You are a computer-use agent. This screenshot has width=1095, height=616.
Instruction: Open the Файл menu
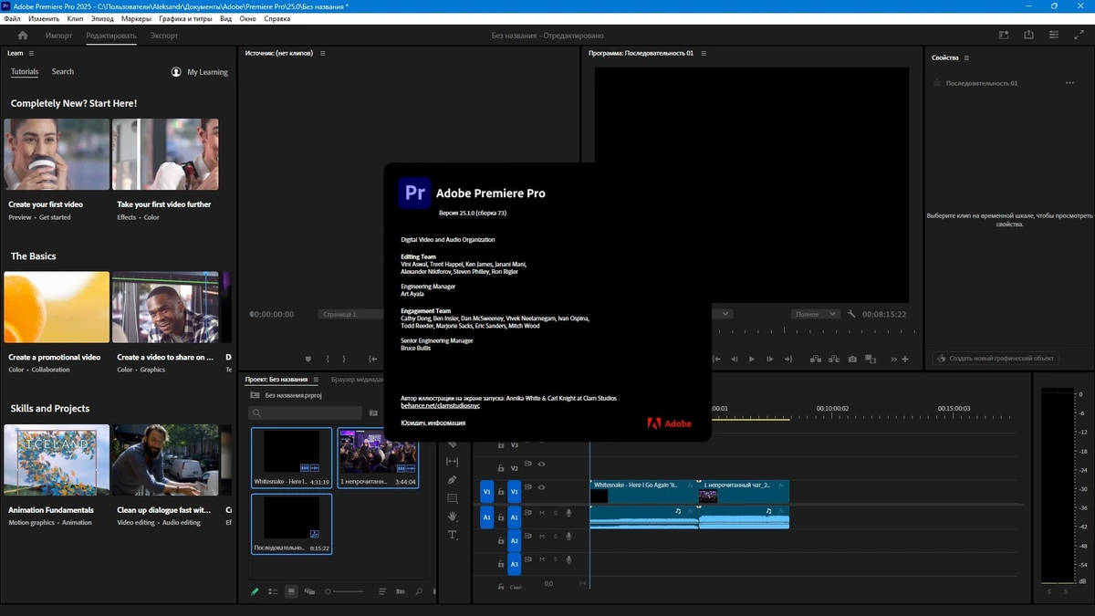12,18
